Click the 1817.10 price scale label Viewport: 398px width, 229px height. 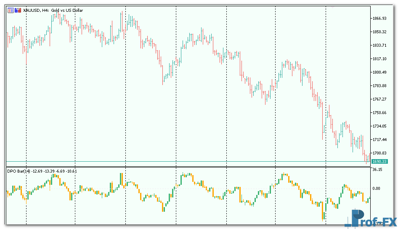point(379,59)
